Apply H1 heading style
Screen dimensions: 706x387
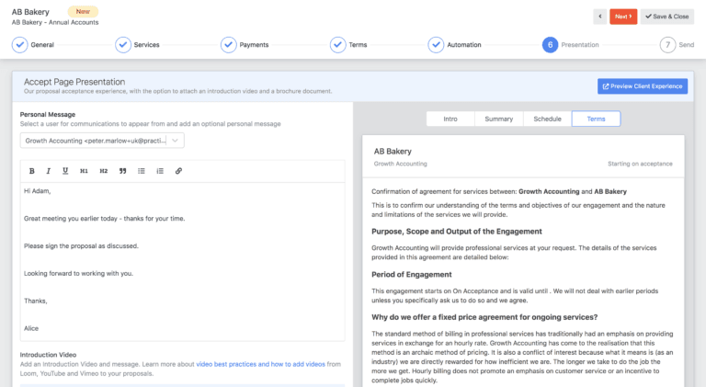coord(84,171)
